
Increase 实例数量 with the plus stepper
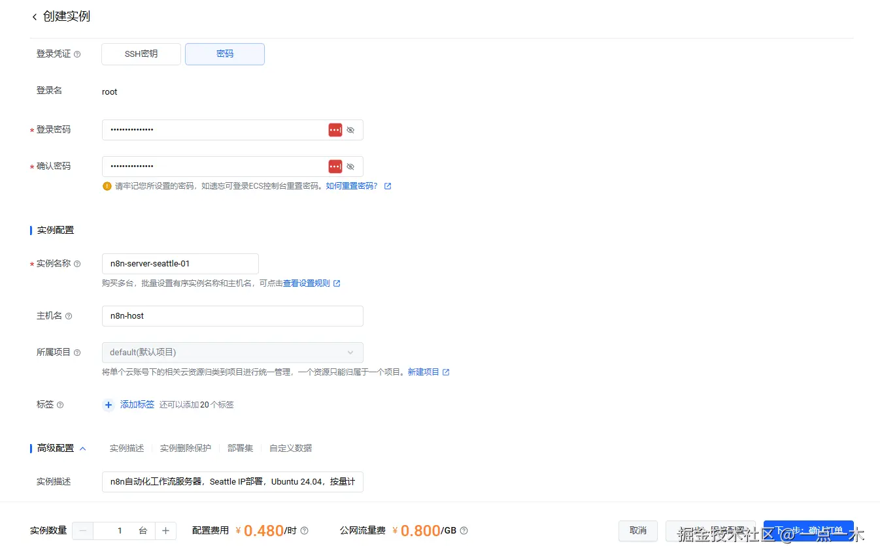tap(165, 531)
